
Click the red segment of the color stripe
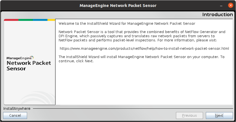11,20
